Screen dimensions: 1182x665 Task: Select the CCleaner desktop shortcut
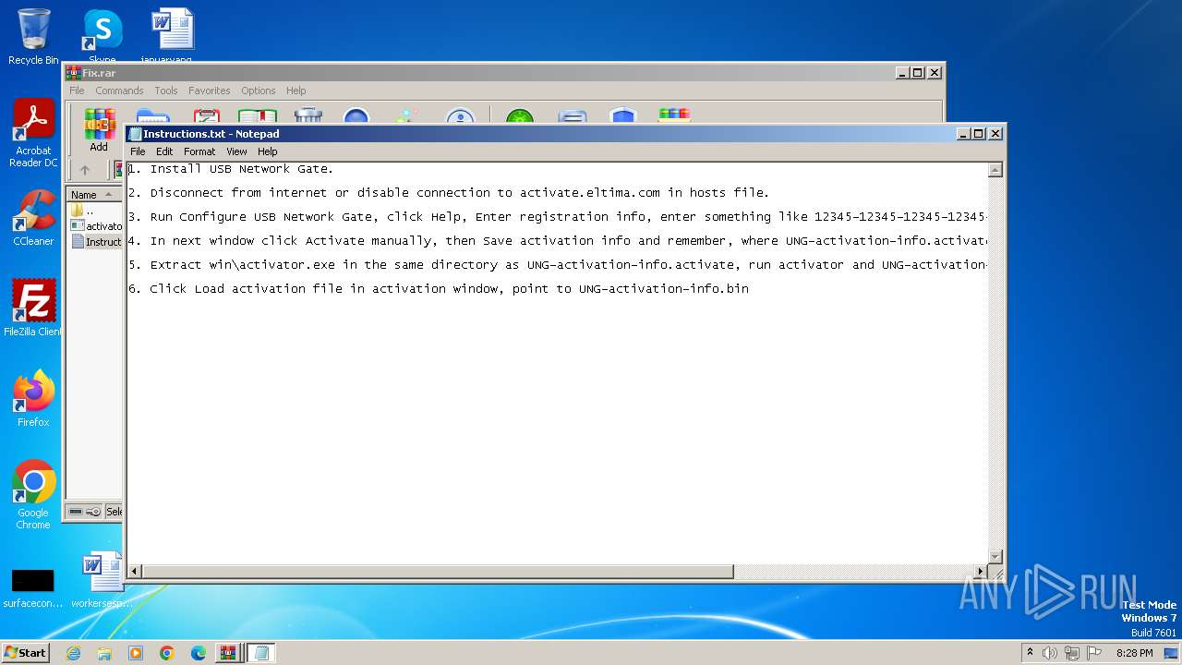pyautogui.click(x=33, y=218)
